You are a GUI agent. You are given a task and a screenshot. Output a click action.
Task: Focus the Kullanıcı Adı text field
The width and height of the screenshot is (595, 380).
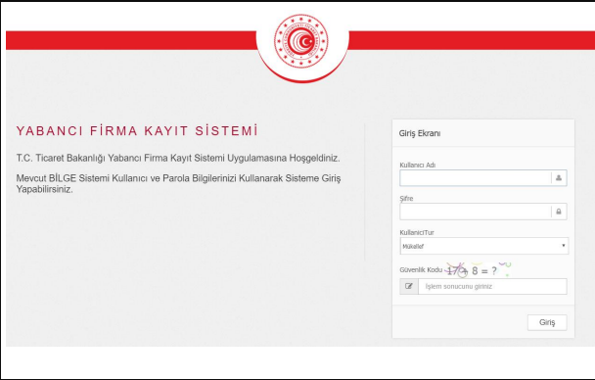pos(475,177)
